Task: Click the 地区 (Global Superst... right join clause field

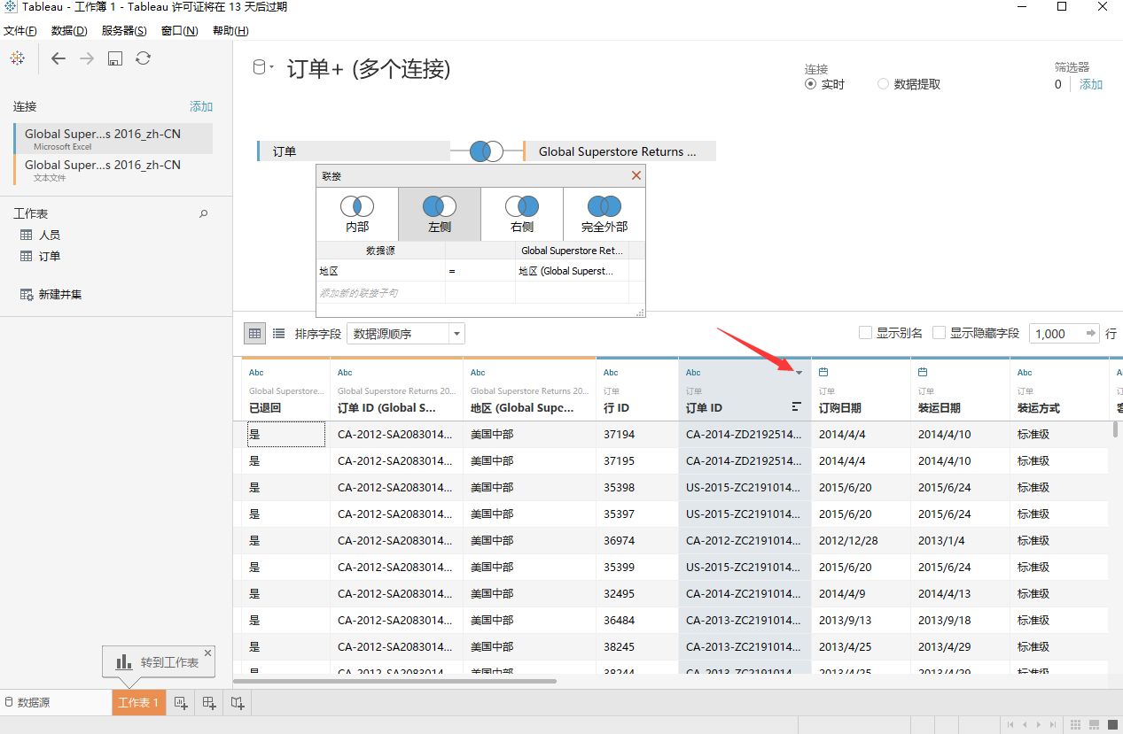Action: (572, 271)
